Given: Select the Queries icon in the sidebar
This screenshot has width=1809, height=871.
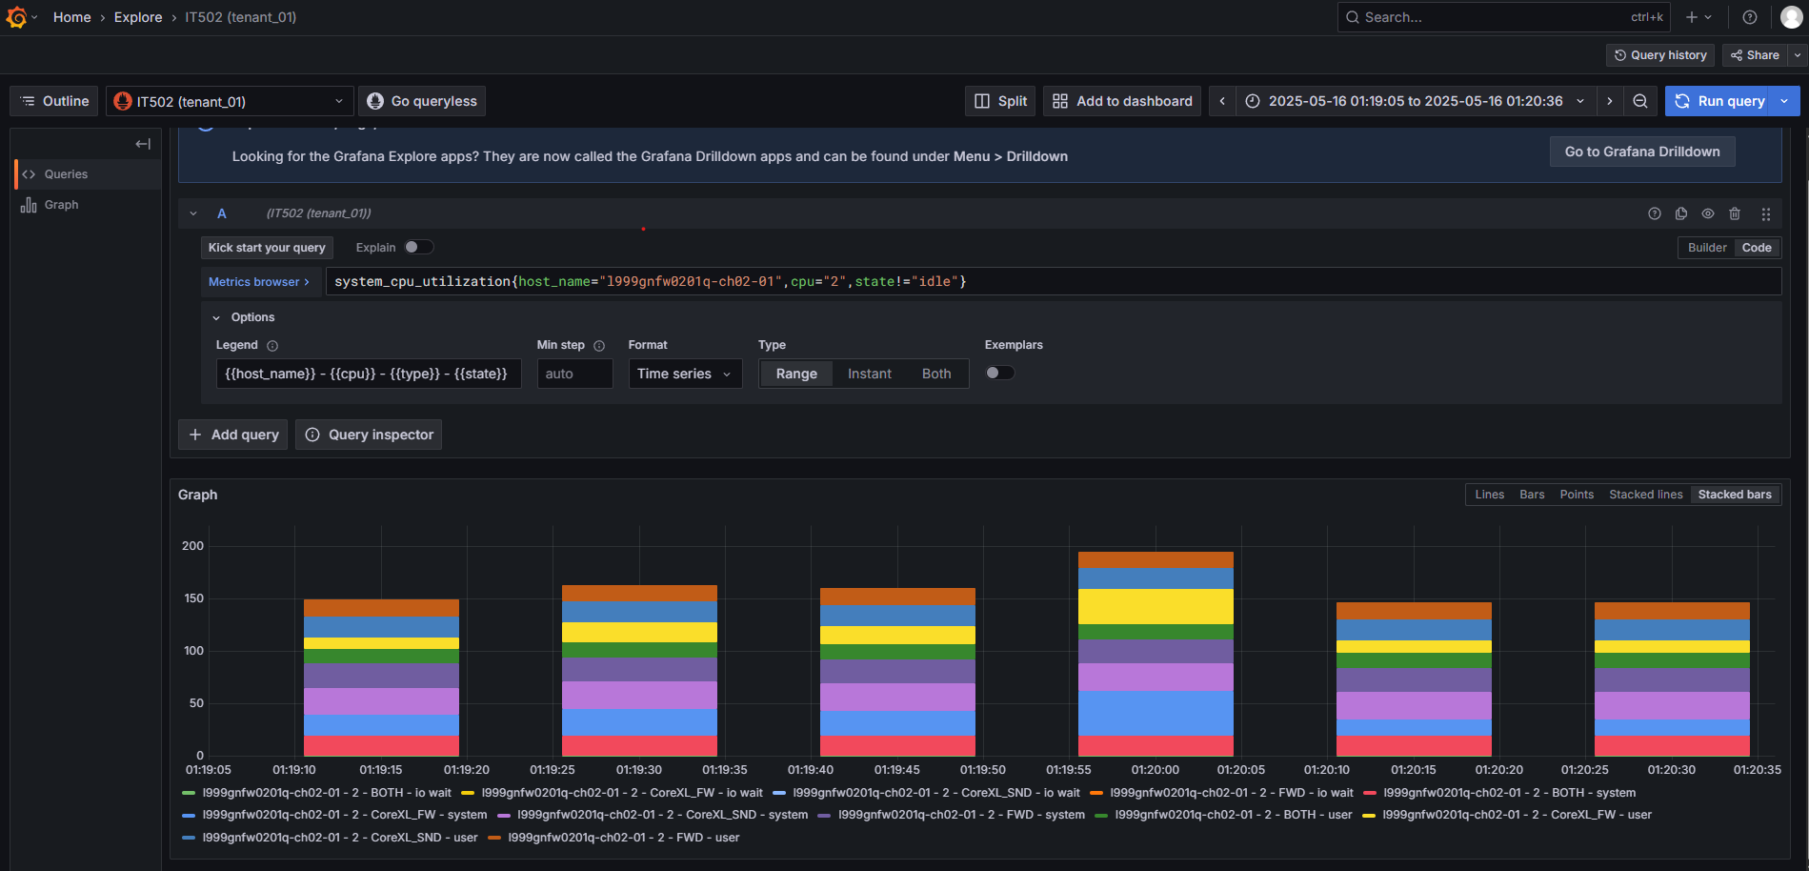Looking at the screenshot, I should point(29,173).
